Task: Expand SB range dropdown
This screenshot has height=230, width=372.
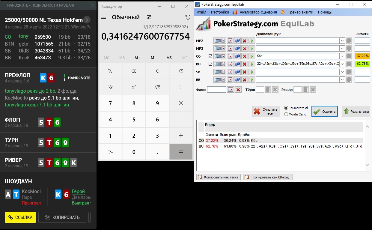Action: pyautogui.click(x=342, y=72)
